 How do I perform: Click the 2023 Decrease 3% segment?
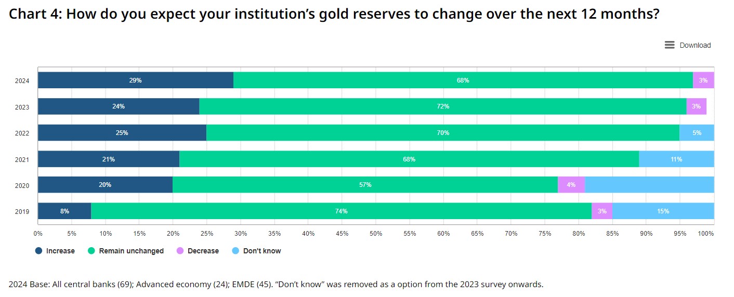pyautogui.click(x=696, y=106)
